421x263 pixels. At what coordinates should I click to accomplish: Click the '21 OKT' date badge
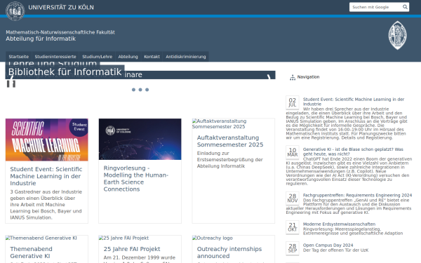coord(293,227)
